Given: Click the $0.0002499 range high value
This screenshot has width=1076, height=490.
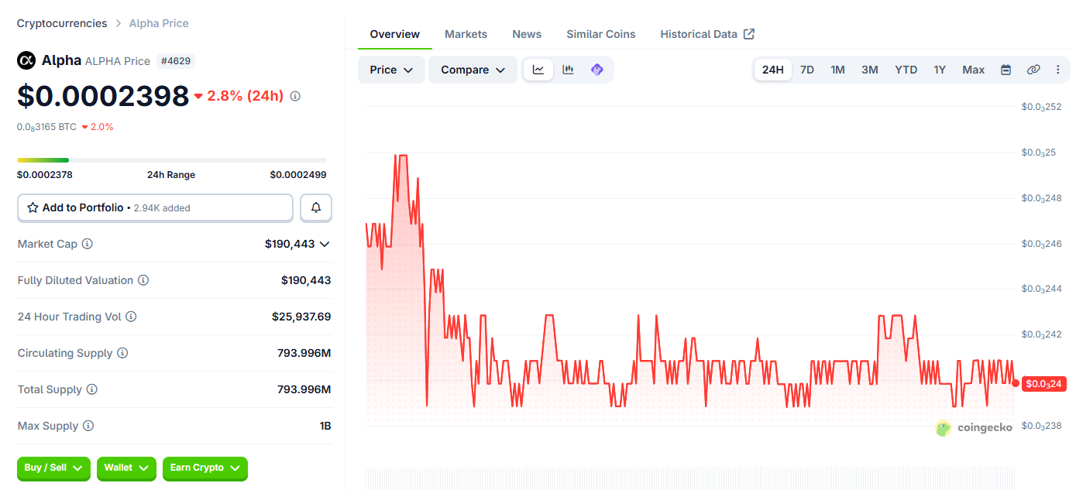Looking at the screenshot, I should pyautogui.click(x=298, y=175).
